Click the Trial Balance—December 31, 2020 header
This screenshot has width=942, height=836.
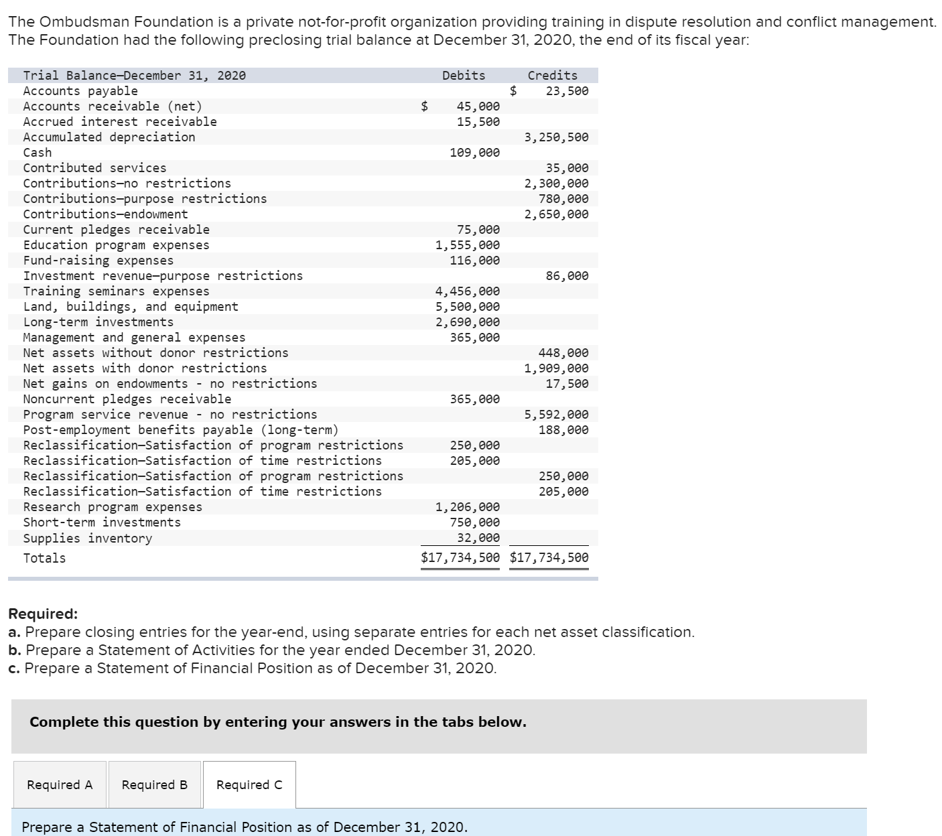(x=134, y=75)
